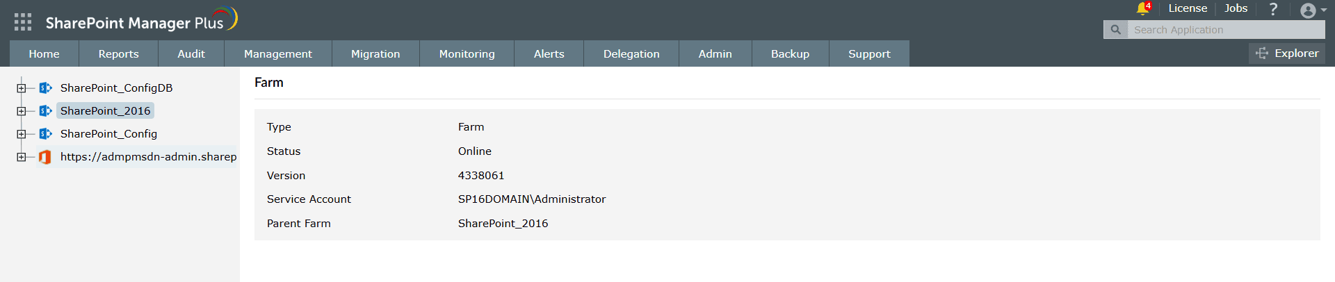Expand the SharePoint_2016 tree node
This screenshot has width=1335, height=282.
pyautogui.click(x=22, y=111)
